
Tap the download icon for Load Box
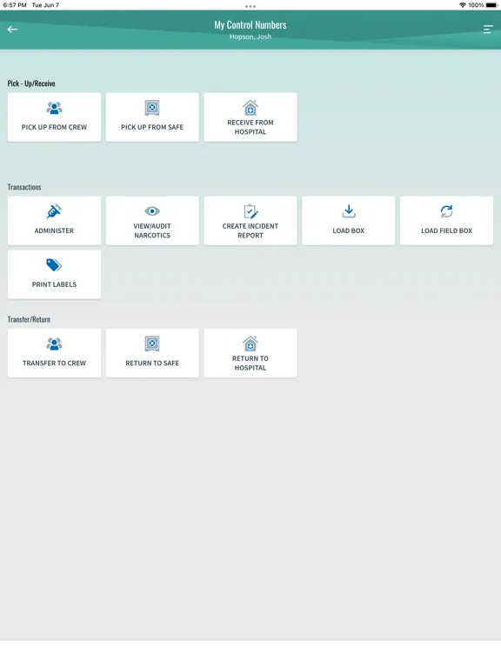tap(349, 211)
